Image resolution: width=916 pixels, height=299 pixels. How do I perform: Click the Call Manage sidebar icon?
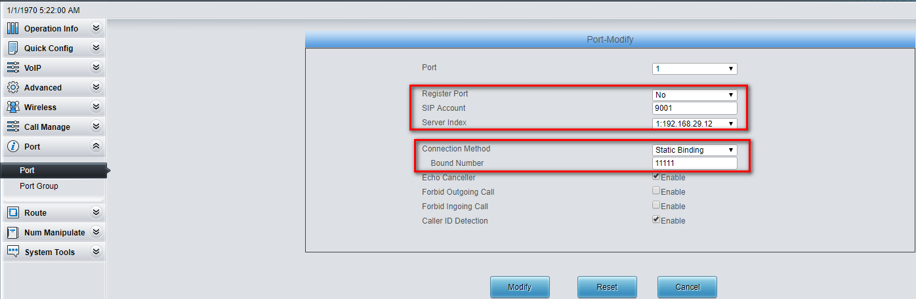pos(12,127)
